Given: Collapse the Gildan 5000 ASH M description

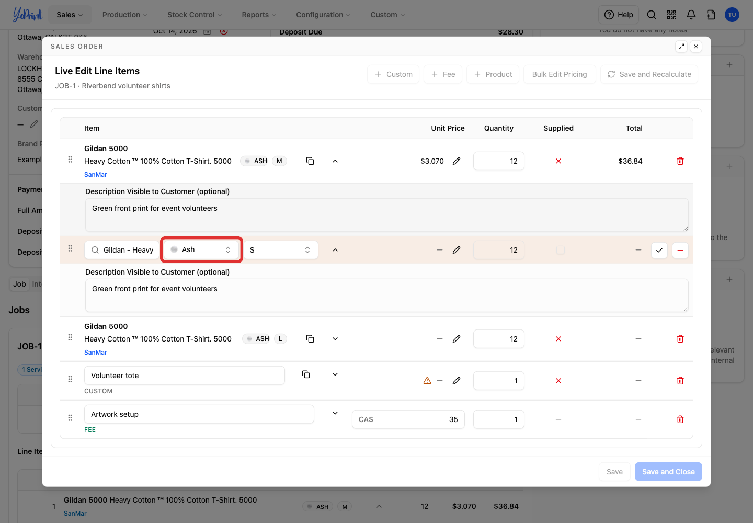Looking at the screenshot, I should pos(335,161).
